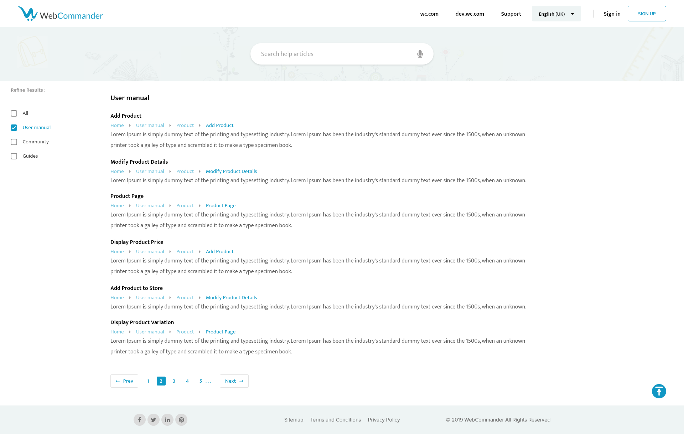Tick the Guides filter checkbox

14,156
